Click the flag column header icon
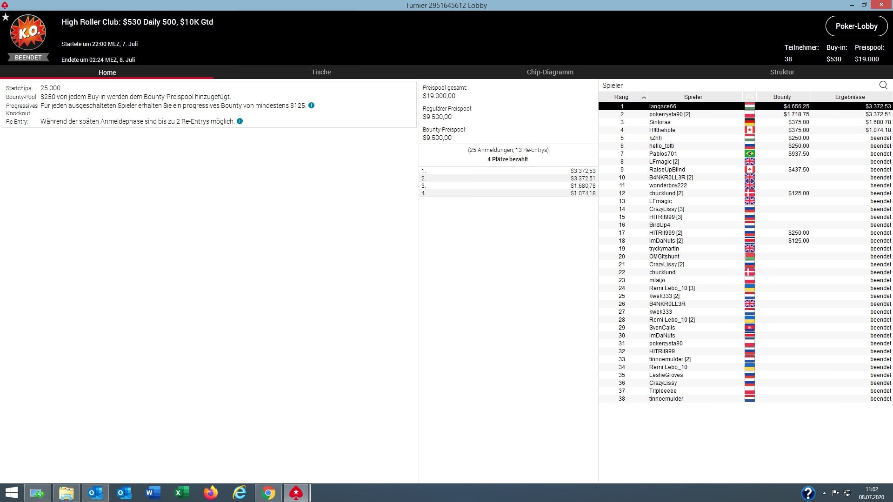 (x=749, y=97)
